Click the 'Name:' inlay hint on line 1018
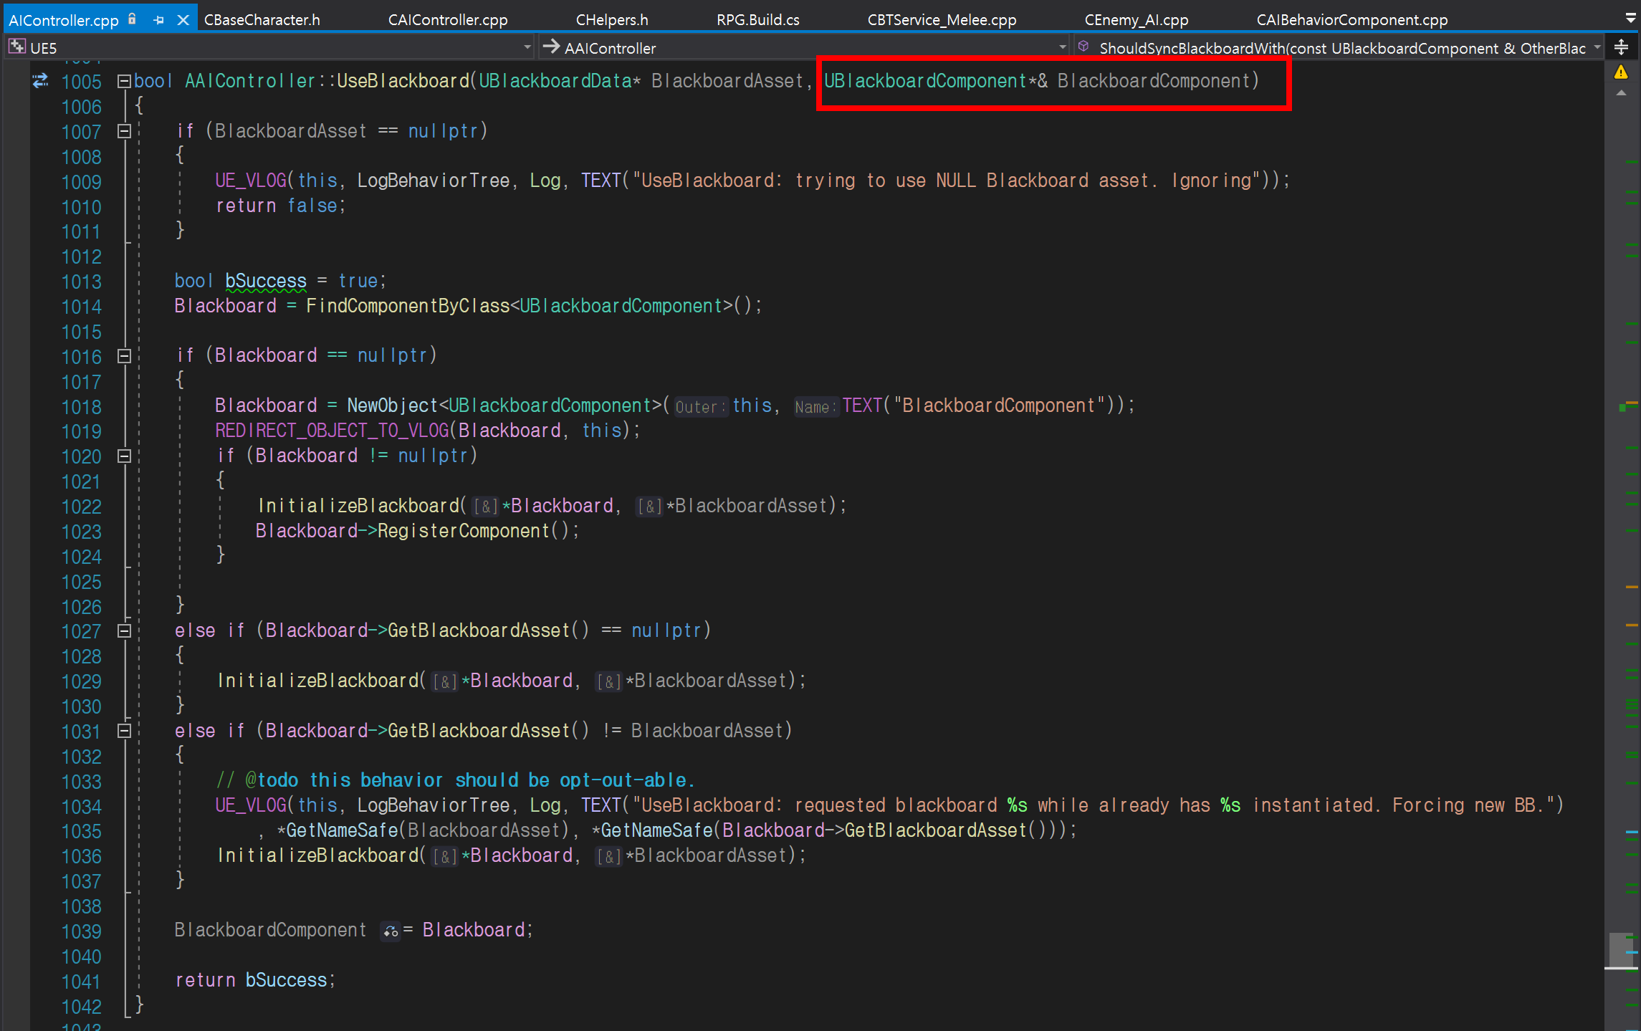Viewport: 1641px width, 1031px height. (815, 407)
